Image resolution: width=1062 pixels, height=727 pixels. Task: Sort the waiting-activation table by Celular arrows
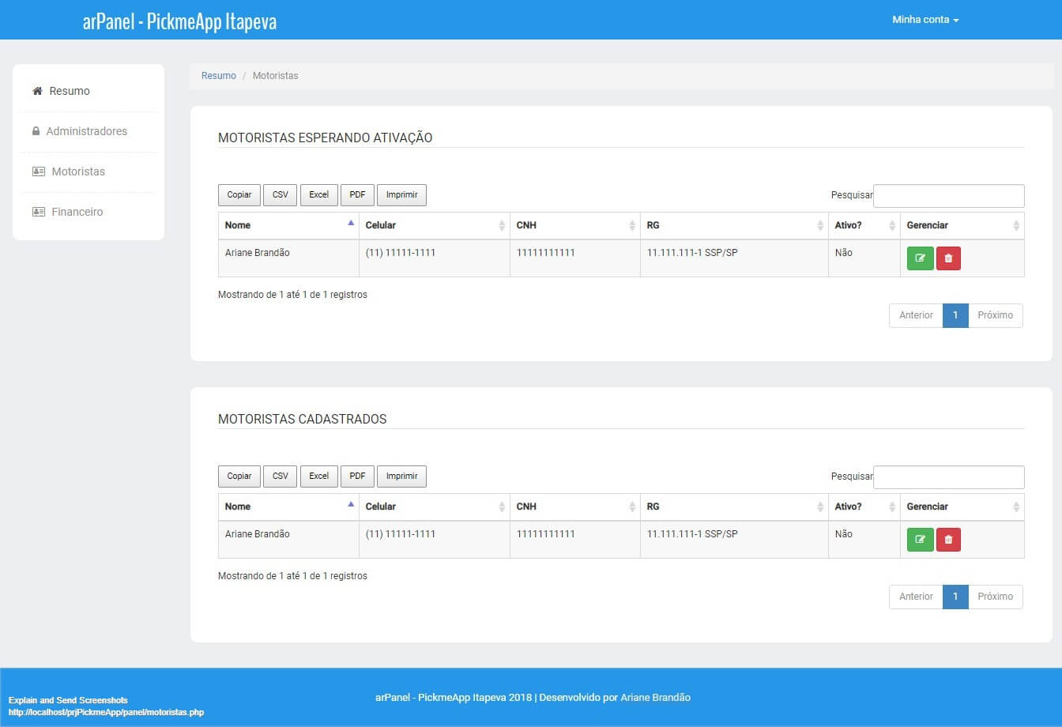(502, 226)
